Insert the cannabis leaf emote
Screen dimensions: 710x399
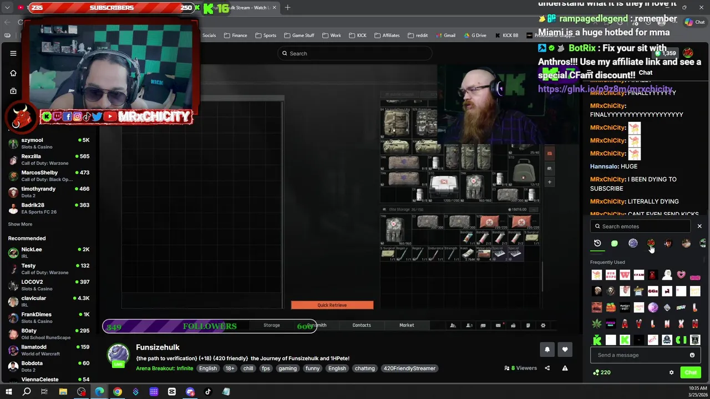[x=597, y=324]
